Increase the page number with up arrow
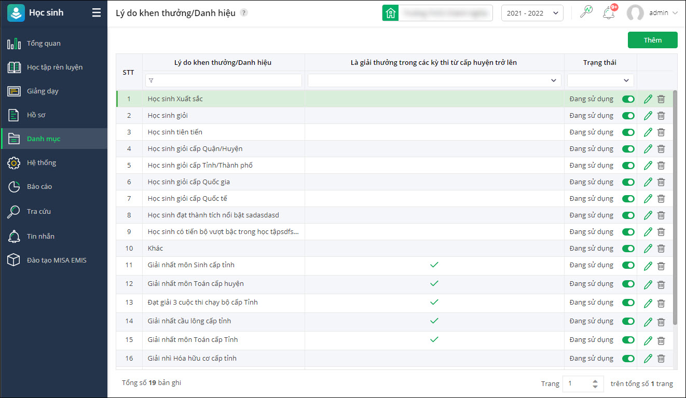This screenshot has height=398, width=686. (595, 381)
